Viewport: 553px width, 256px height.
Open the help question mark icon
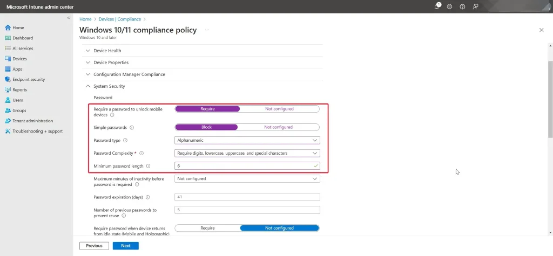tap(462, 6)
